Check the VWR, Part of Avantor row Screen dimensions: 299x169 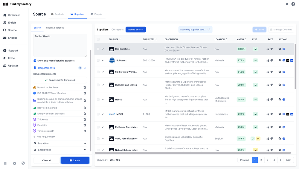coord(98,139)
